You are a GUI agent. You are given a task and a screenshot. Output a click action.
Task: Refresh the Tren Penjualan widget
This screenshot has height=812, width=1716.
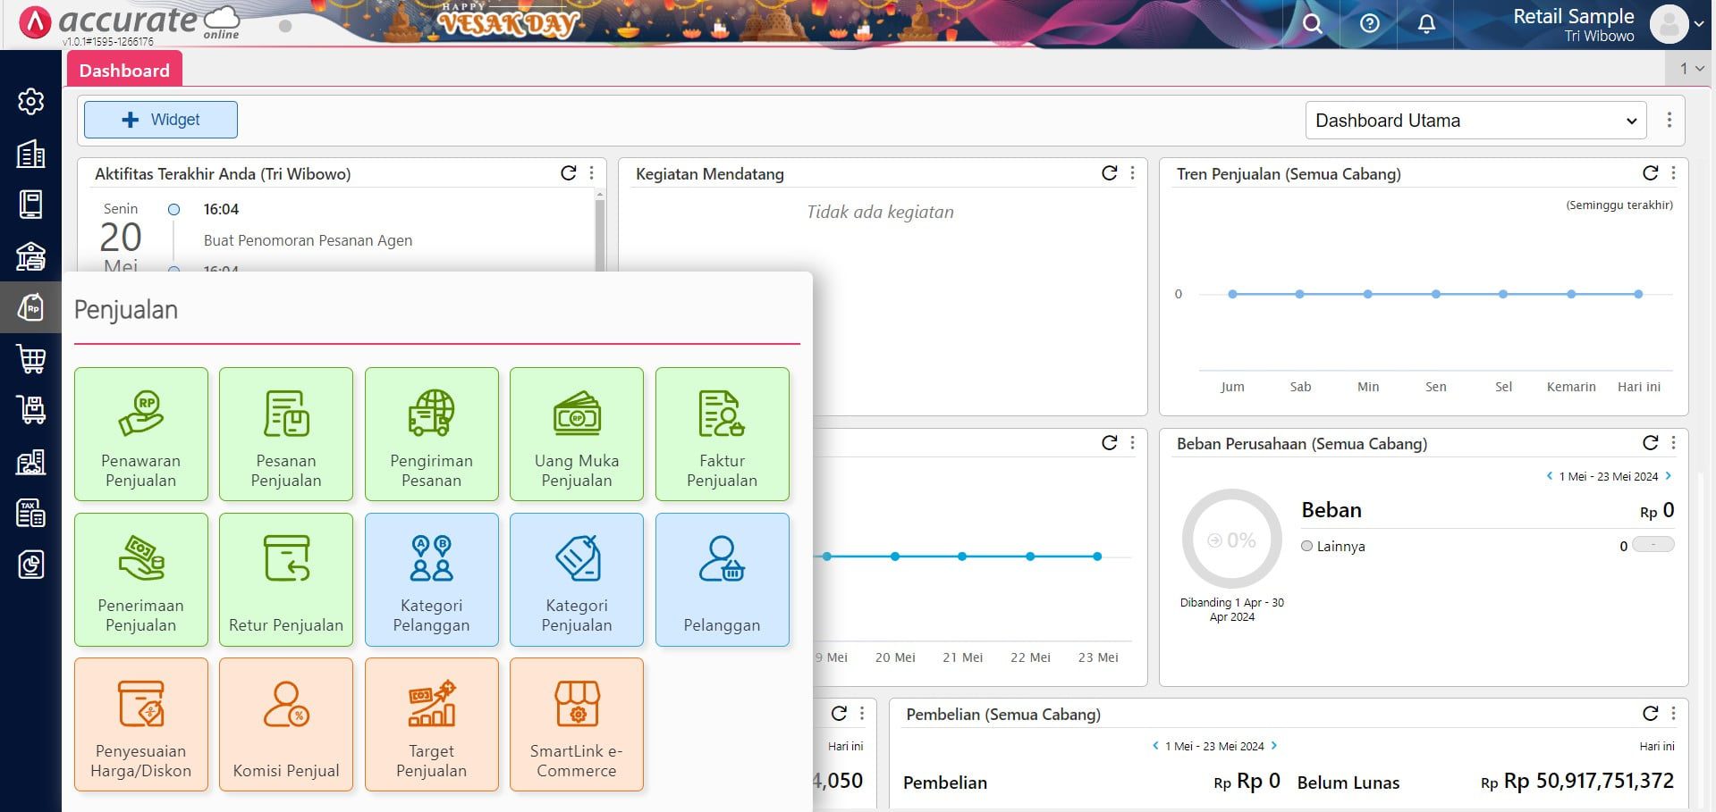[1648, 172]
